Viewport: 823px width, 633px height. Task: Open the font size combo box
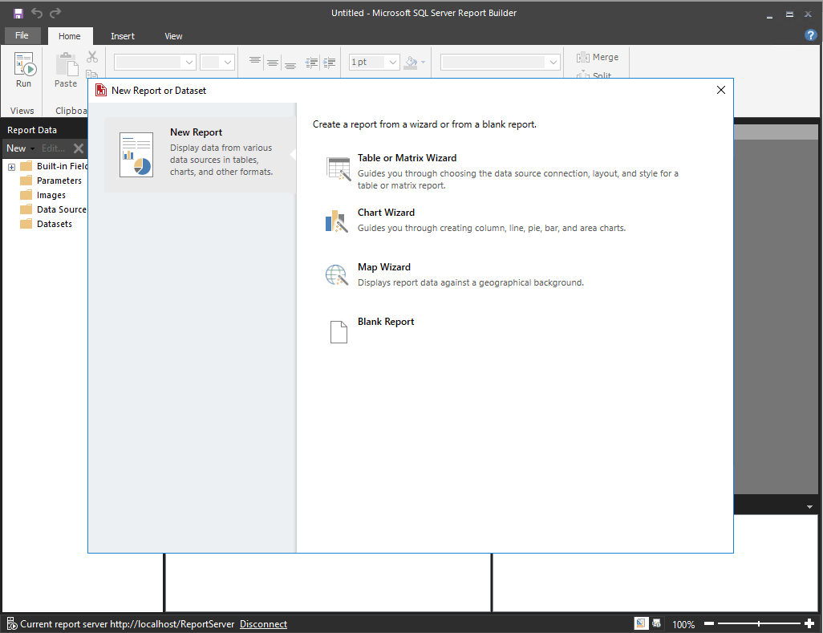point(227,62)
